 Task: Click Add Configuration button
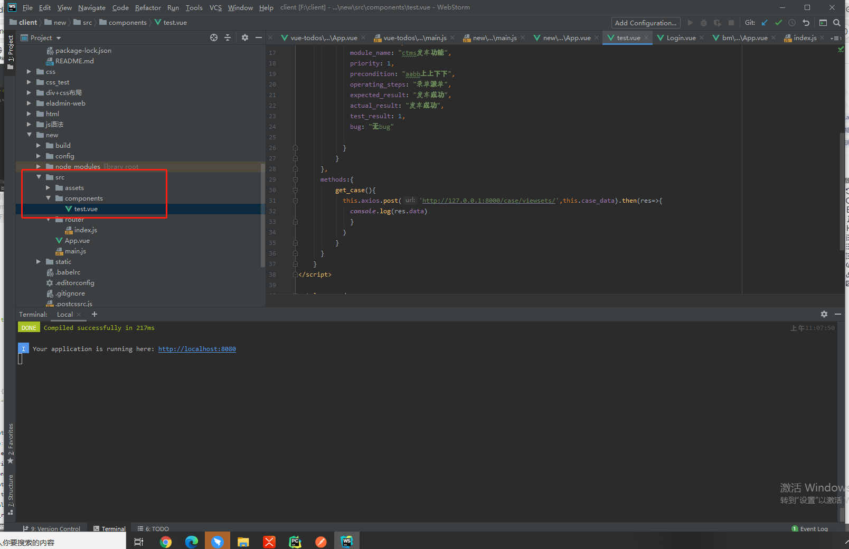[x=646, y=23]
